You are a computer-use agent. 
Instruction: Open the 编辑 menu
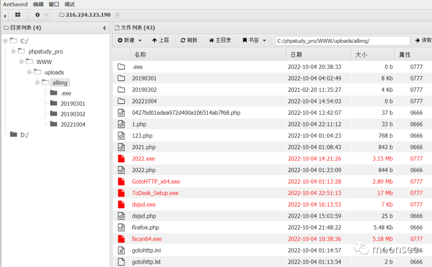point(38,4)
